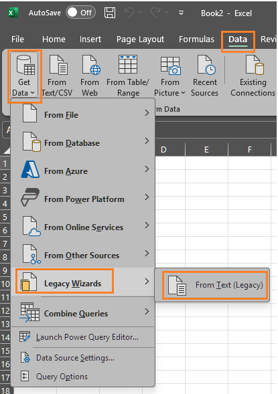Image resolution: width=278 pixels, height=394 pixels.
Task: Open Existing Connections
Action: pyautogui.click(x=253, y=76)
